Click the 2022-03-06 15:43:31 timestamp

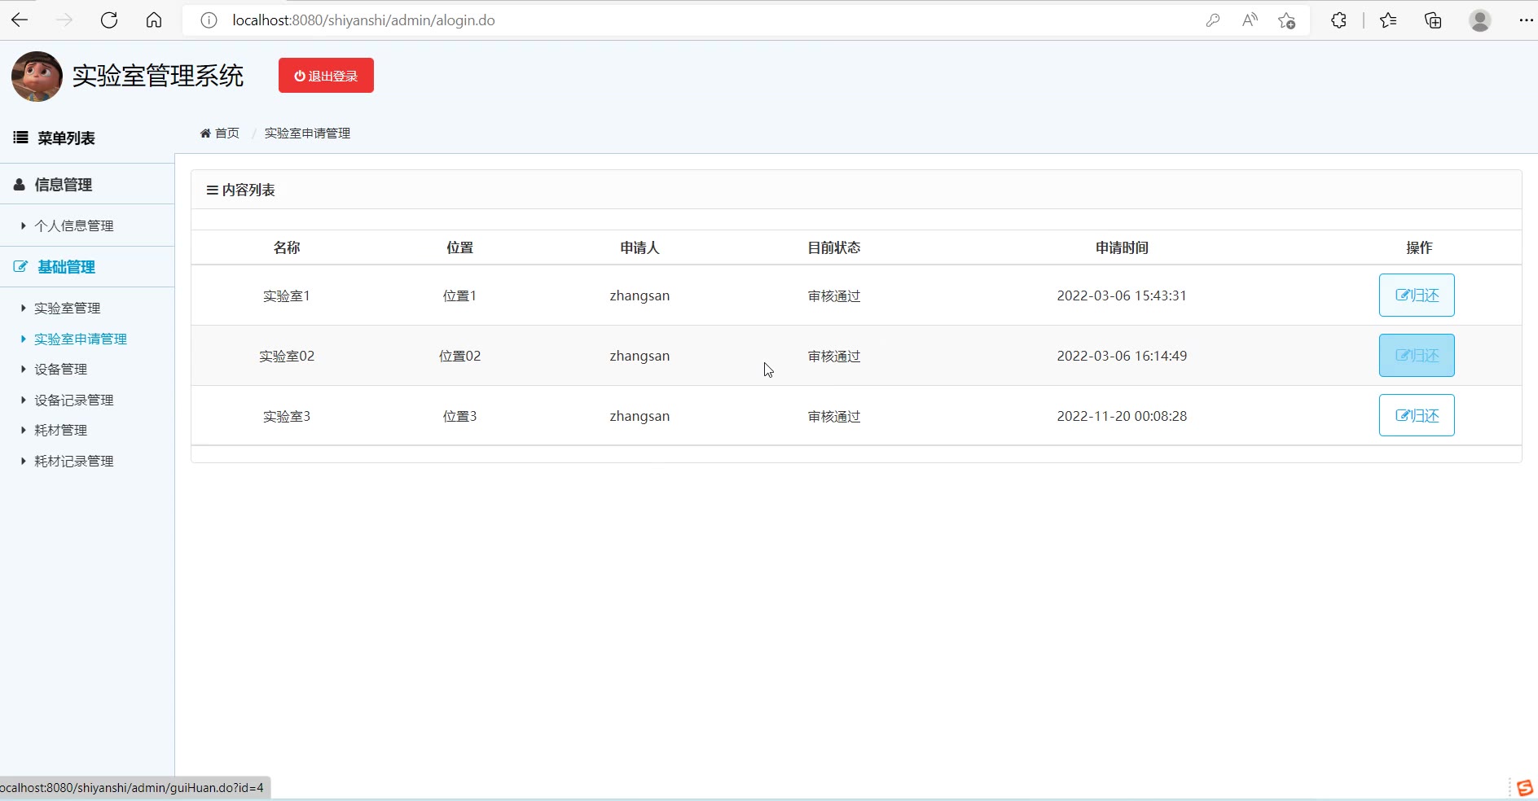pos(1122,295)
